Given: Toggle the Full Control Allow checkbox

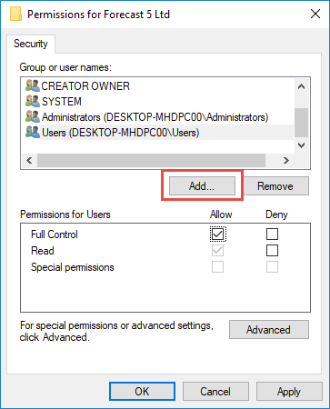Looking at the screenshot, I should (x=217, y=234).
